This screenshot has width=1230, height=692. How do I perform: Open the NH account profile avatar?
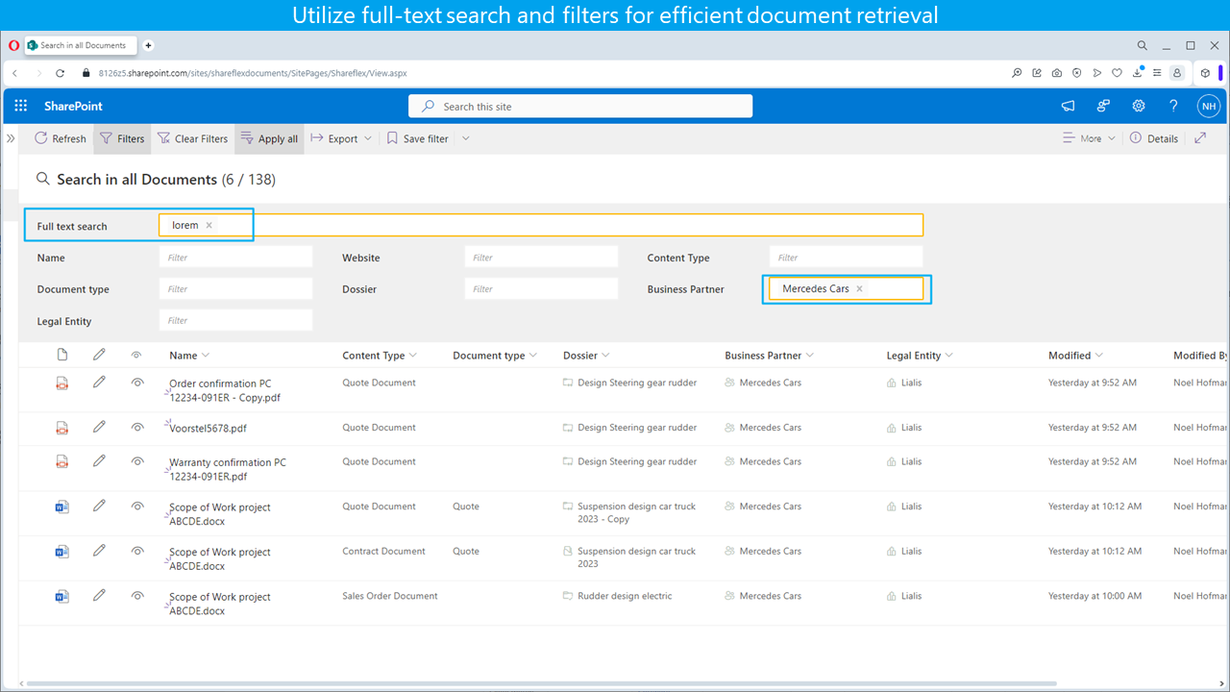point(1208,106)
